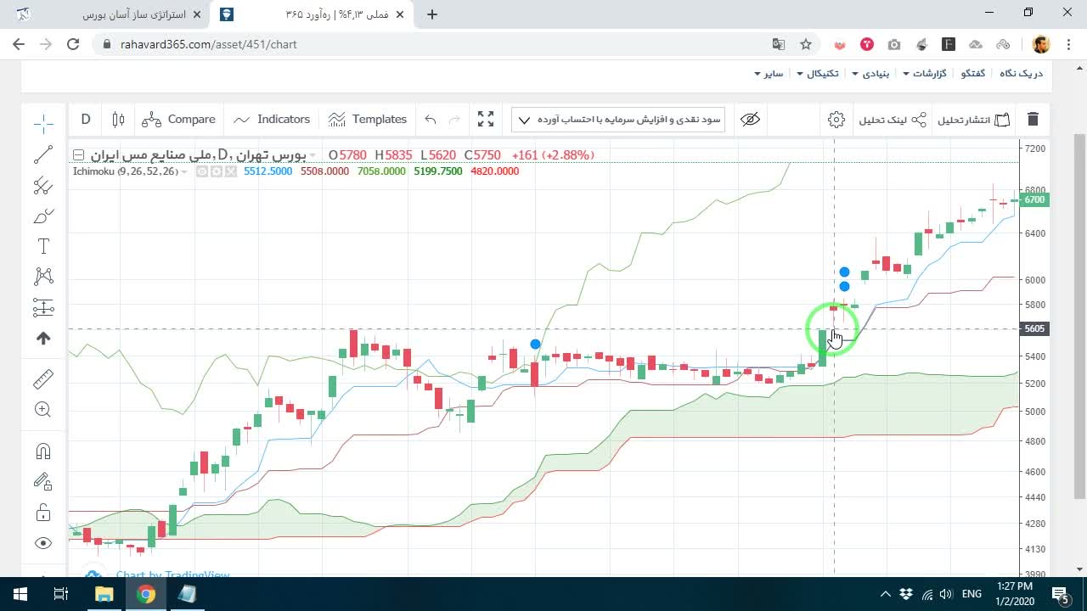
Task: Delete drawings with trash icon
Action: (x=1033, y=120)
